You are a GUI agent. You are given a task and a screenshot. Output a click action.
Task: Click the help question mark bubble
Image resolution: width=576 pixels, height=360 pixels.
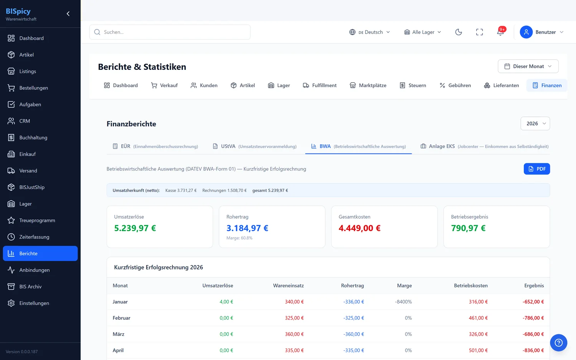tap(558, 343)
